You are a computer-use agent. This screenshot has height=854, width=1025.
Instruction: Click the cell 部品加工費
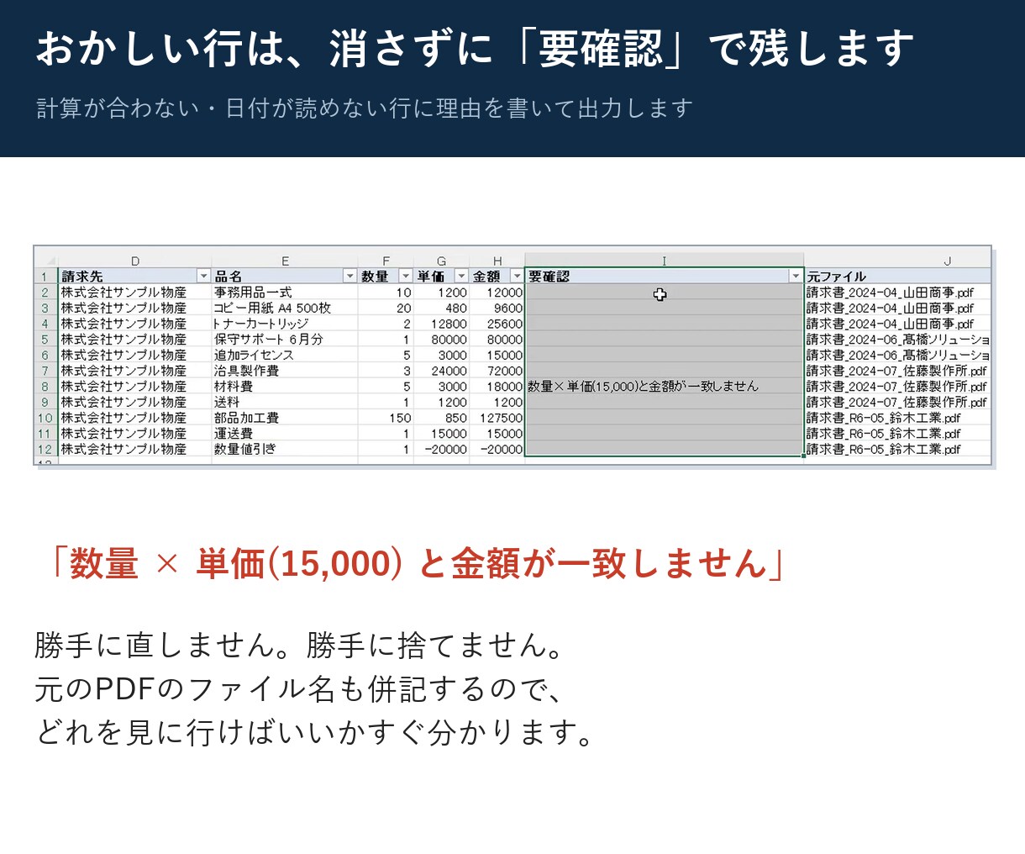pyautogui.click(x=285, y=418)
